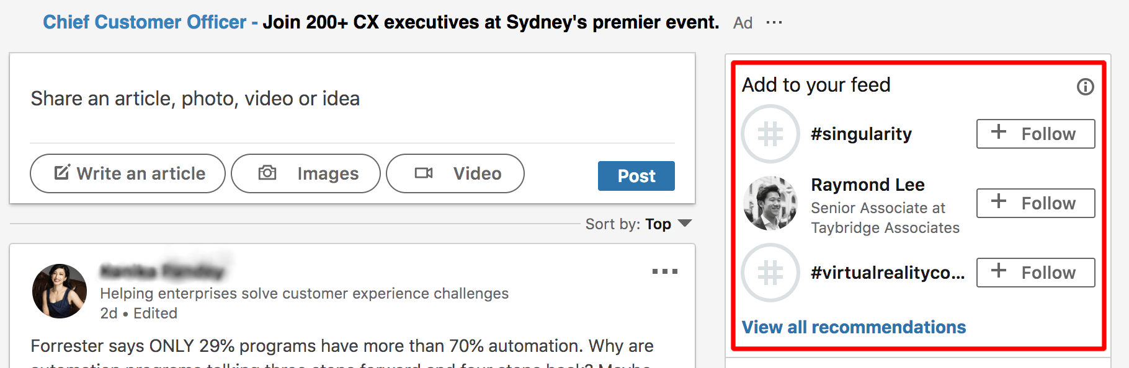1129x368 pixels.
Task: Open the post options three-dot menu
Action: click(x=665, y=271)
